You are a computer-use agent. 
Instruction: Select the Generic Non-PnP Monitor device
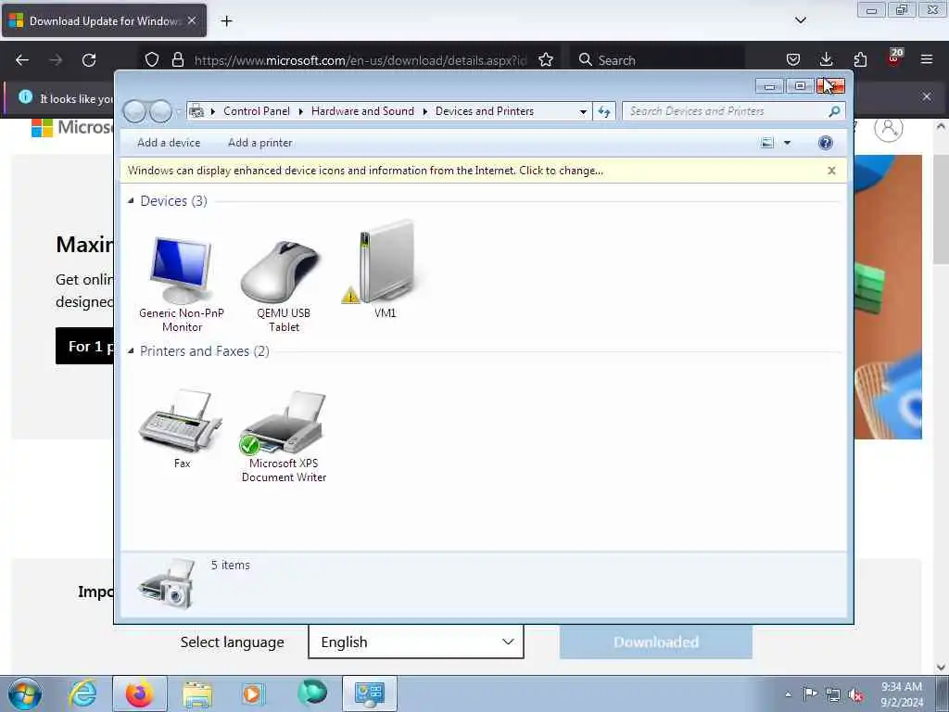tap(181, 284)
